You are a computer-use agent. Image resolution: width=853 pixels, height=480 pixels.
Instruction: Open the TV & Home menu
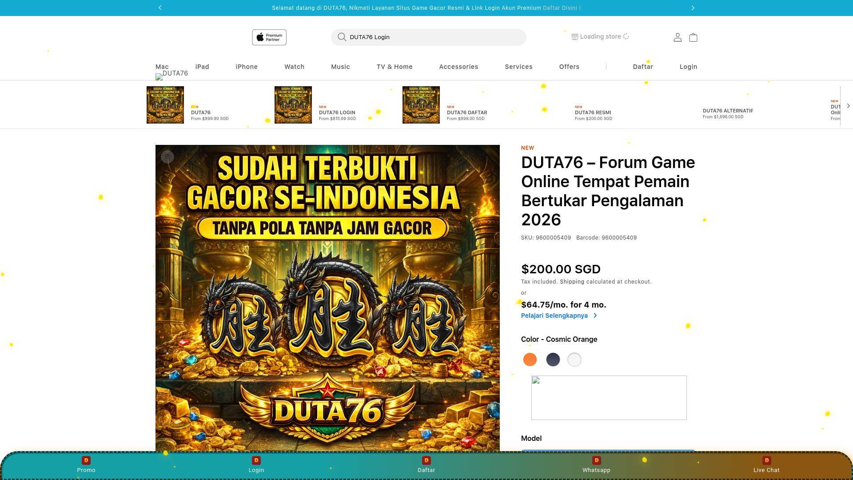[x=395, y=67]
